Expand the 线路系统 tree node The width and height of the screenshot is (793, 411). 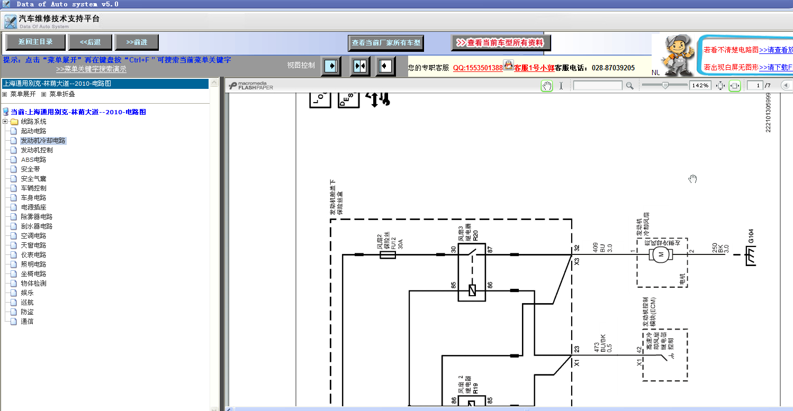(5, 122)
